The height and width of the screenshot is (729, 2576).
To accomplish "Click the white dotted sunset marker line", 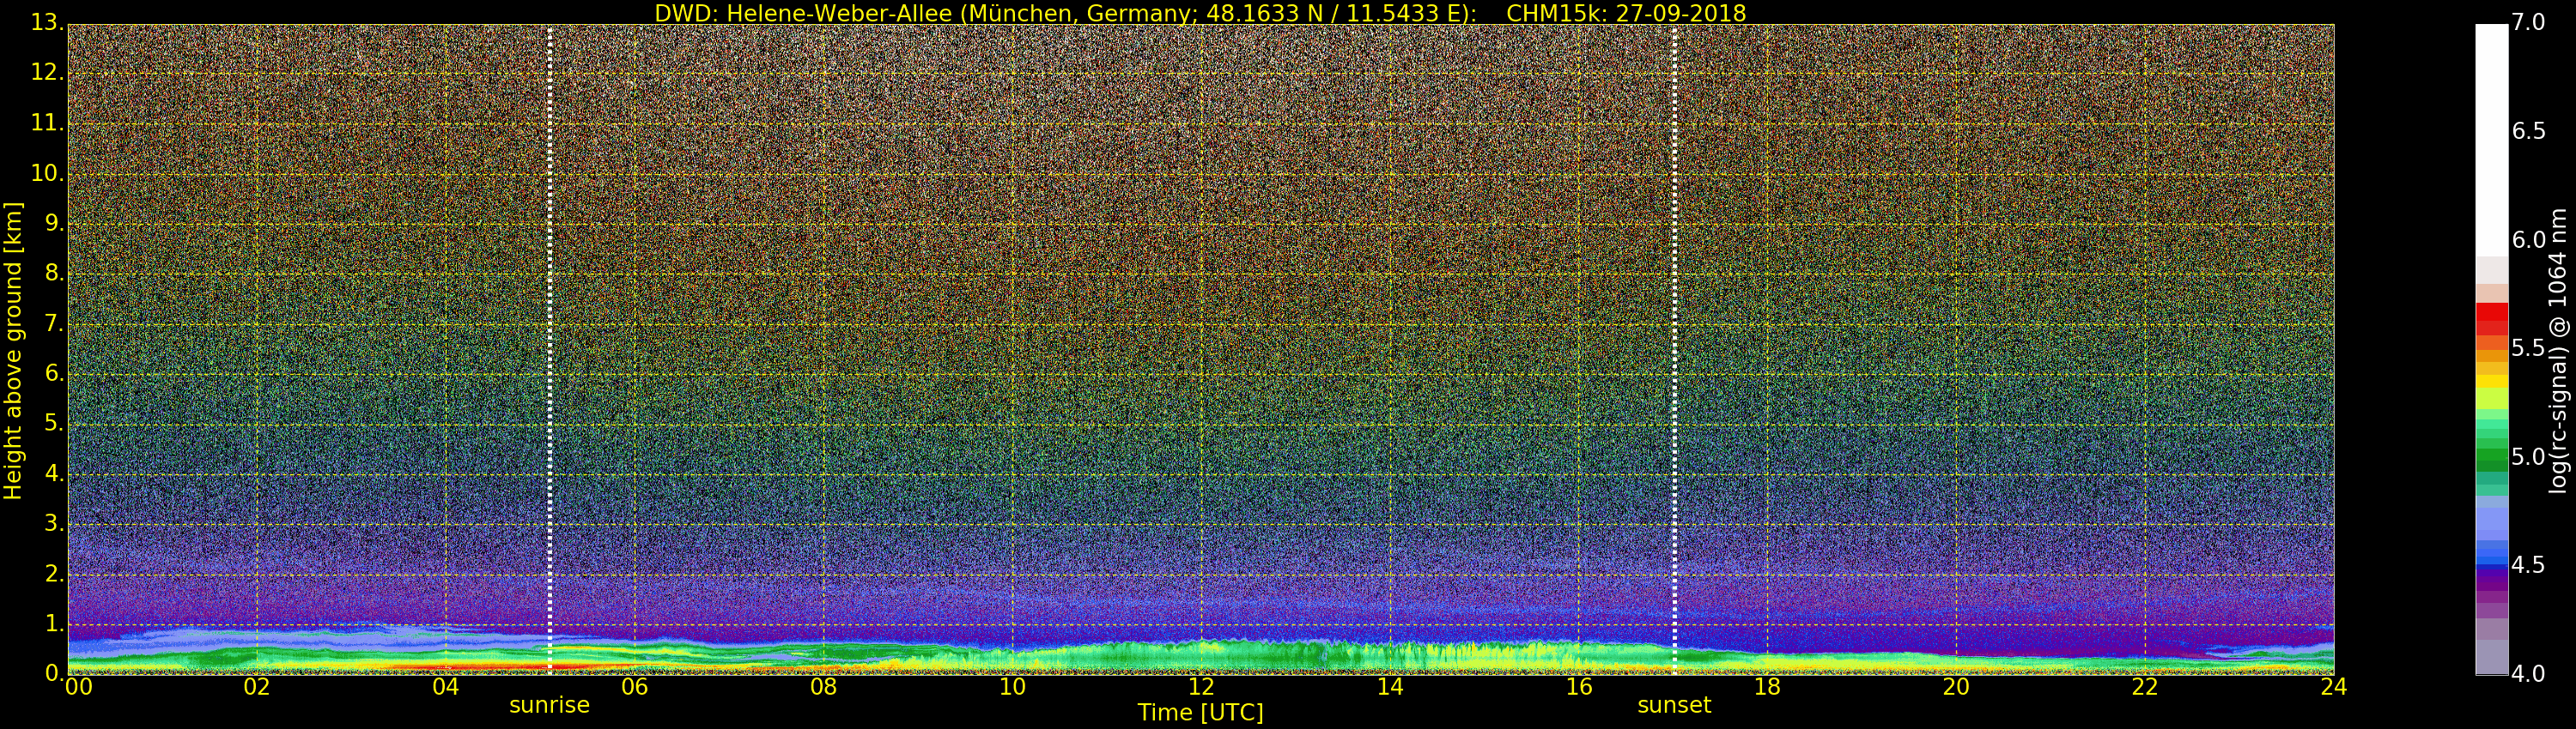I will click(x=1674, y=350).
